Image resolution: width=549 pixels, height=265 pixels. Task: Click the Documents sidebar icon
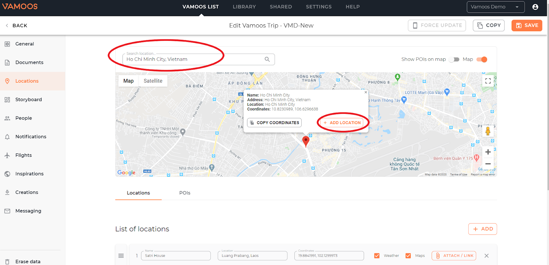(7, 62)
